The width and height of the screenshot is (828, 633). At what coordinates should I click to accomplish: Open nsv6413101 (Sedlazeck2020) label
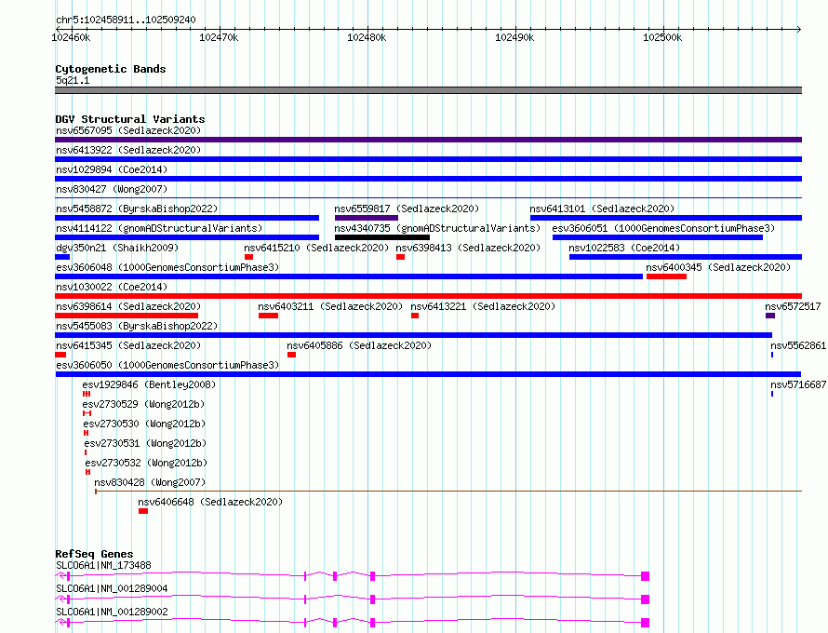(602, 209)
